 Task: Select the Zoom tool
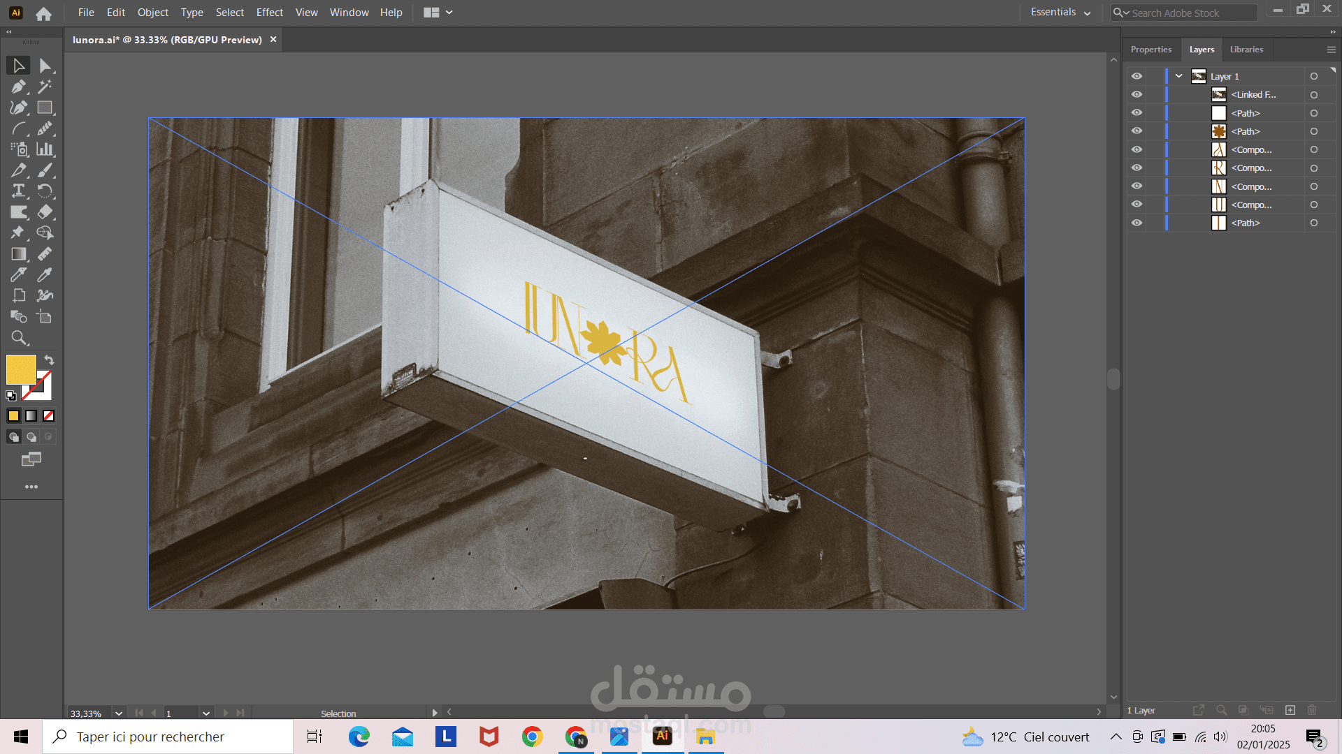[x=19, y=338]
